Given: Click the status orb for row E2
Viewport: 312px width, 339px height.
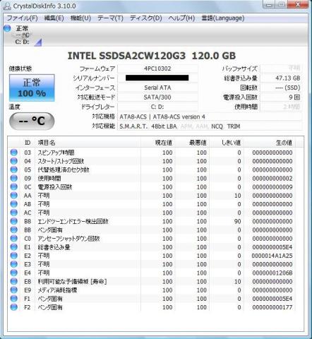Looking at the screenshot, I should coord(14,256).
